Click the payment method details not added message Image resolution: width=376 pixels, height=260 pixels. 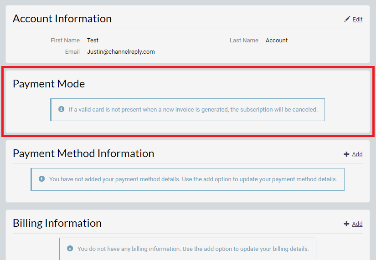[193, 179]
